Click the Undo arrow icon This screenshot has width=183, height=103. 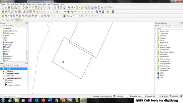click(x=57, y=12)
